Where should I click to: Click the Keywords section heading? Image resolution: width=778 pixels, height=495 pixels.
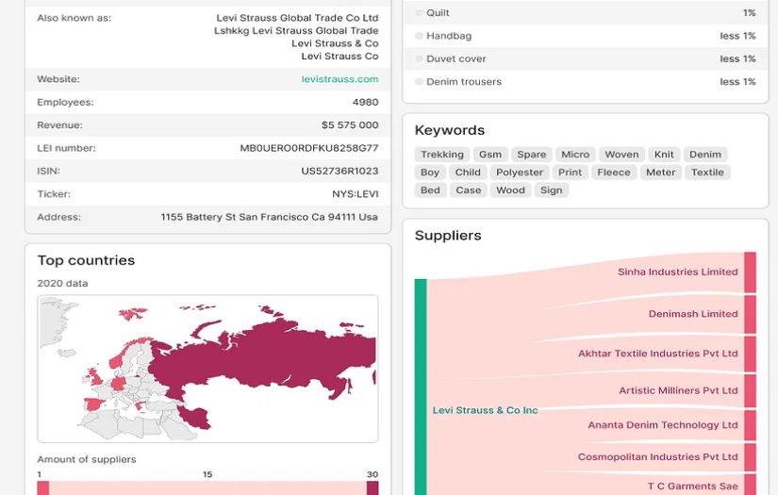[x=450, y=130]
